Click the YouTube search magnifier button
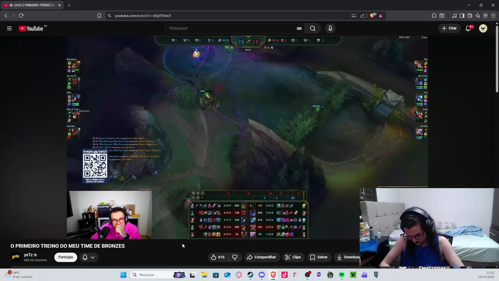This screenshot has height=281, width=499. tap(313, 28)
